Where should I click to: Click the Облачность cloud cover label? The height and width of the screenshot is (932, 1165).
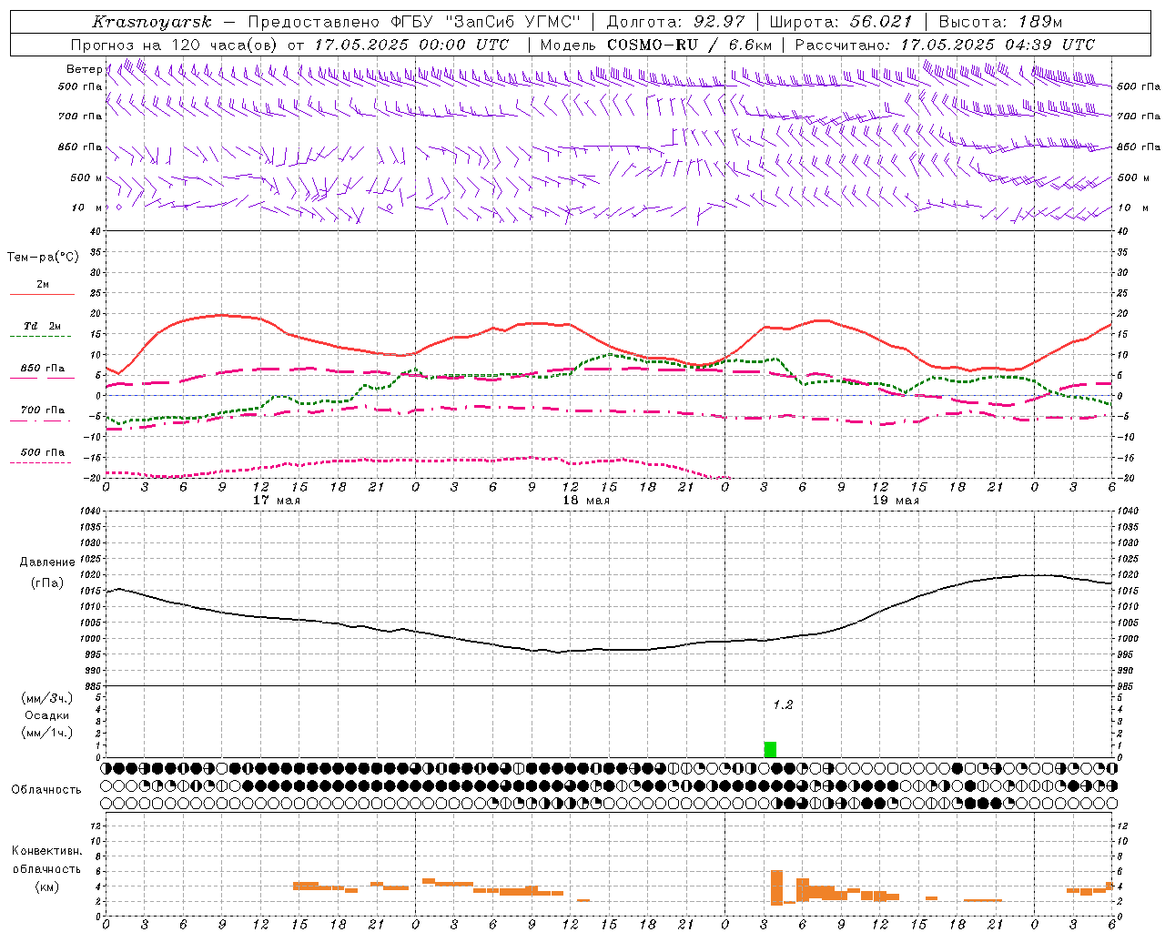point(46,789)
